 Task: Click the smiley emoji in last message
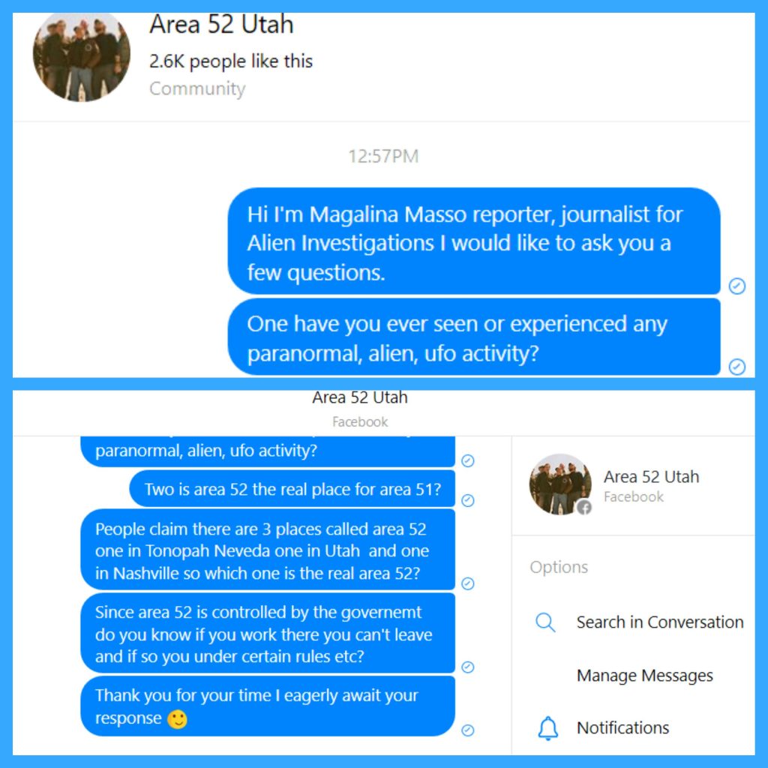(x=177, y=719)
